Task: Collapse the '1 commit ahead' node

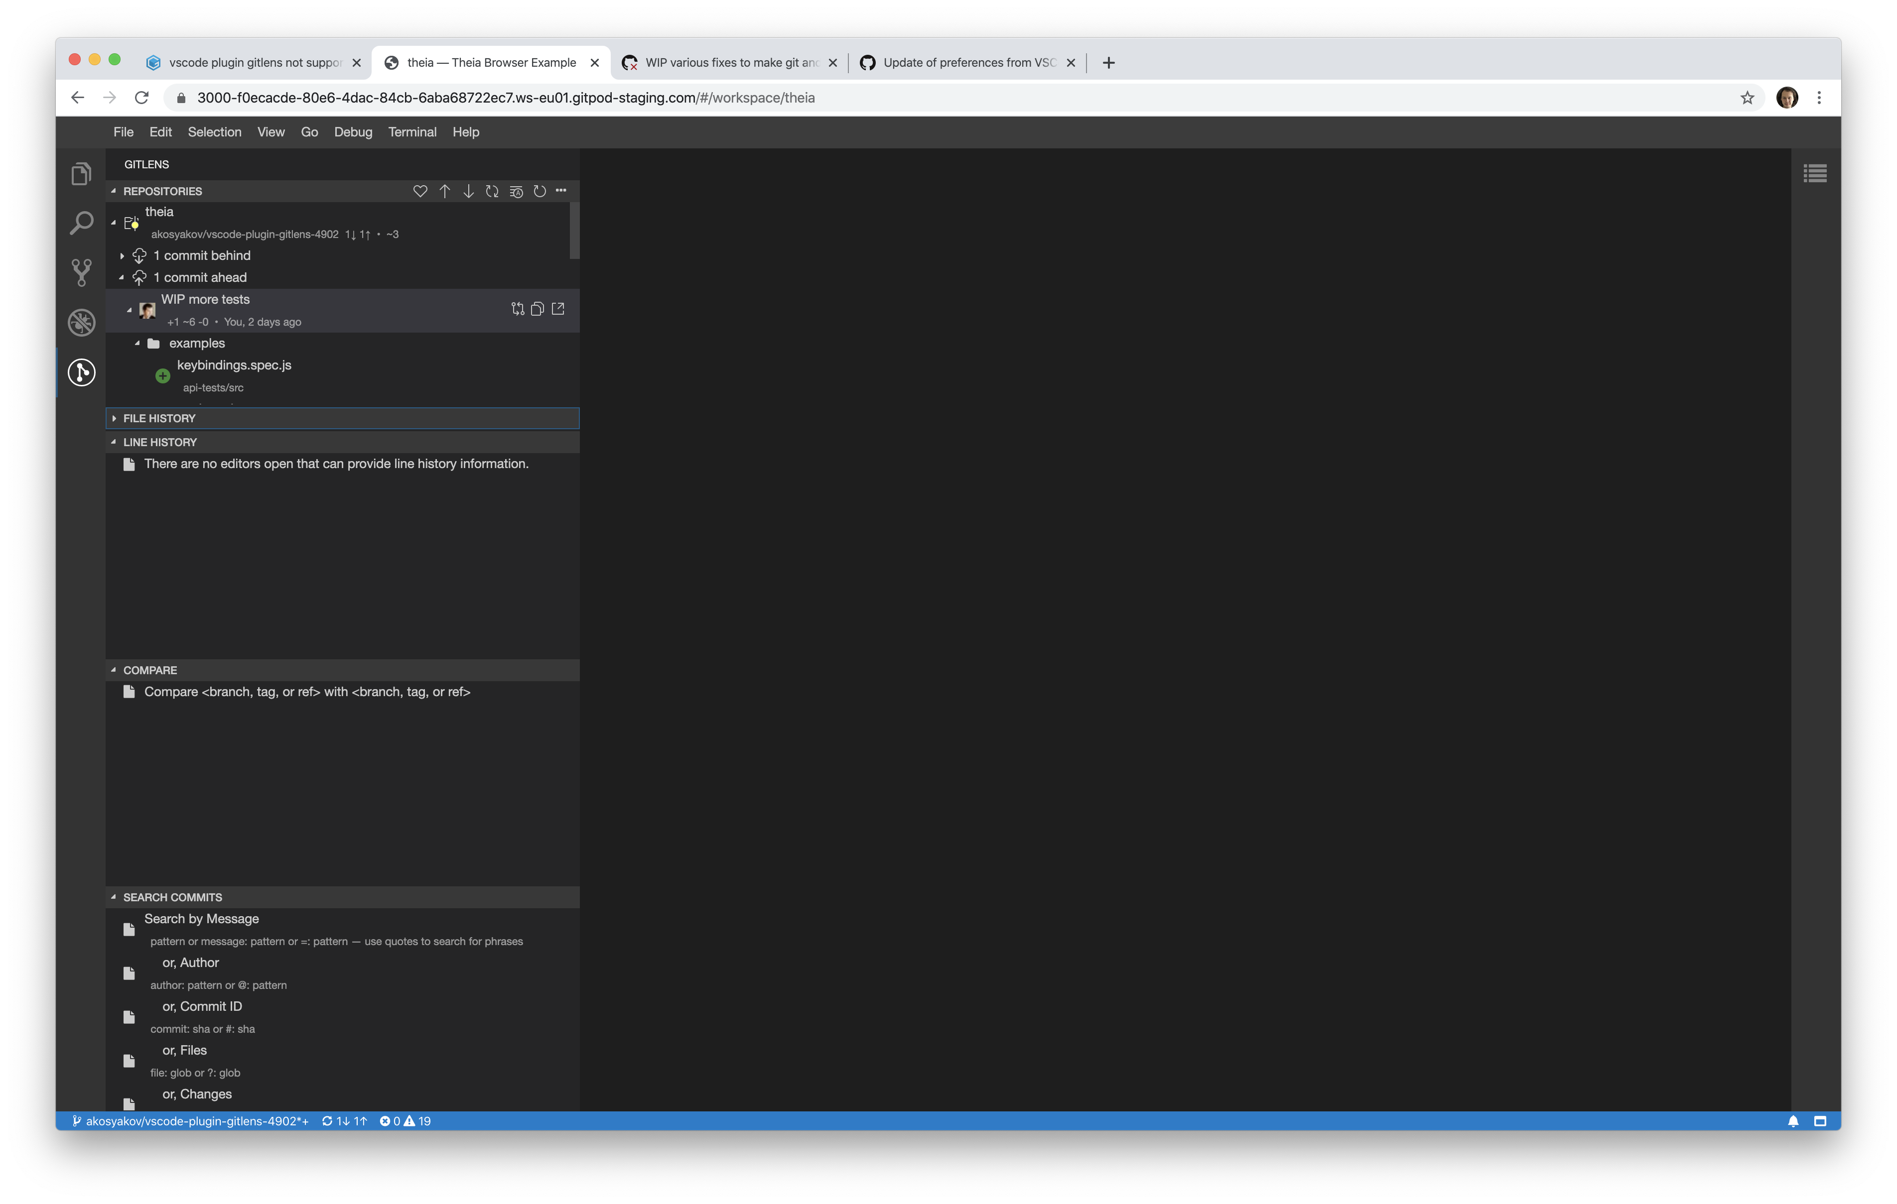Action: click(x=122, y=276)
